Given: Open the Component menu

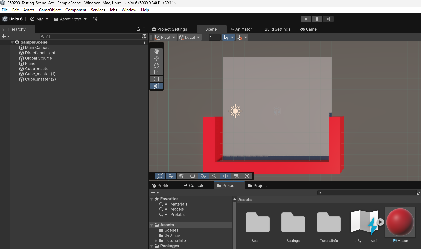Looking at the screenshot, I should pos(76,10).
